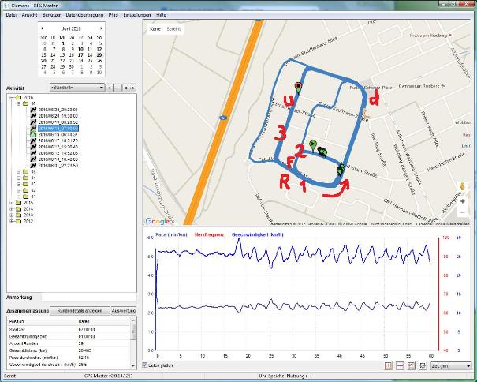
Task: Open the Einstellungen menu
Action: point(137,15)
